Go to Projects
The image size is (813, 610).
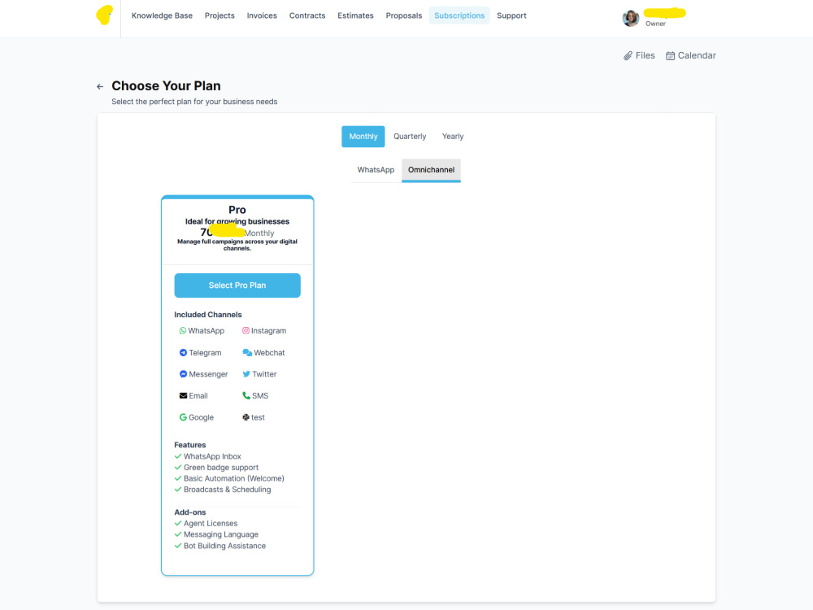click(220, 15)
